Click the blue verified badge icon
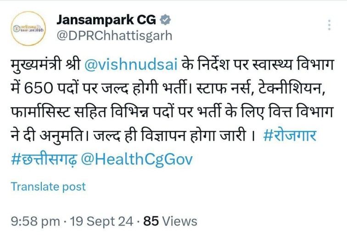The width and height of the screenshot is (347, 236). pyautogui.click(x=165, y=20)
